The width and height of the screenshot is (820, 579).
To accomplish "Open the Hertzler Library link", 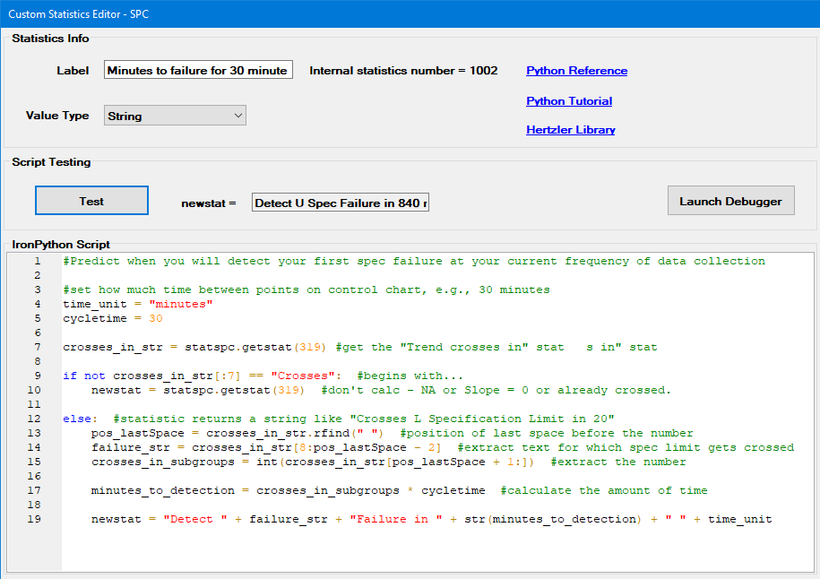I will click(570, 130).
